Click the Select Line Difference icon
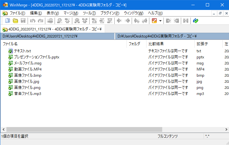This screenshot has width=229, height=145. pyautogui.click(x=50, y=21)
